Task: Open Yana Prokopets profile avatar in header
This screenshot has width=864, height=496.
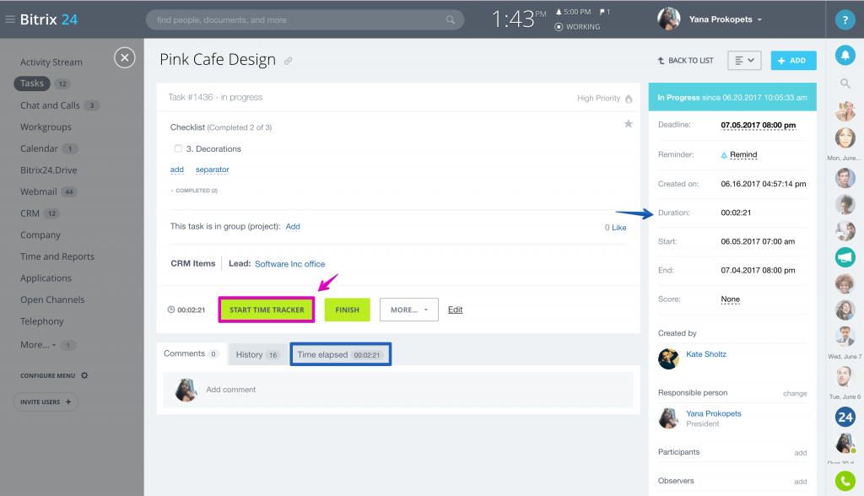Action: 669,19
